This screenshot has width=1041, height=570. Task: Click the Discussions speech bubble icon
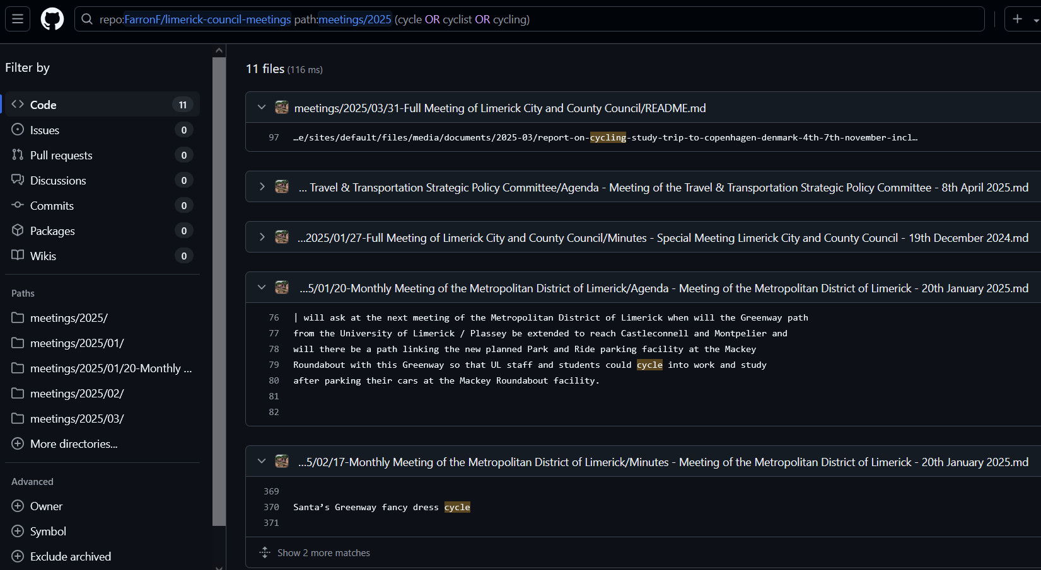tap(18, 180)
